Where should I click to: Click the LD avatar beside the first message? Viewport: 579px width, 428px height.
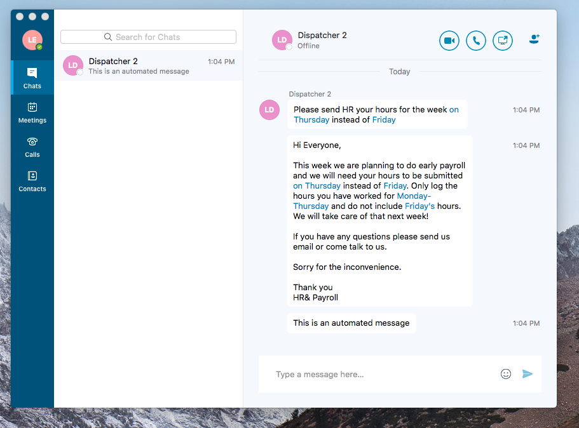tap(269, 110)
